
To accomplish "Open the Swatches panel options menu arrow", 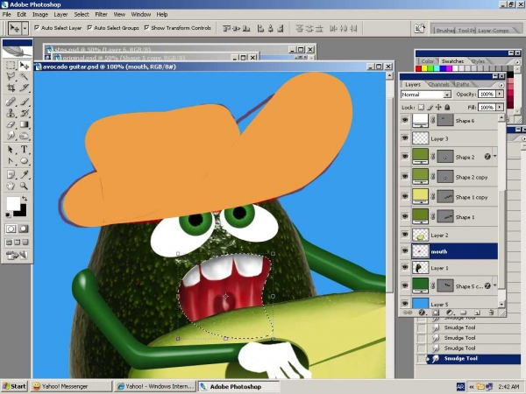I will pos(517,62).
